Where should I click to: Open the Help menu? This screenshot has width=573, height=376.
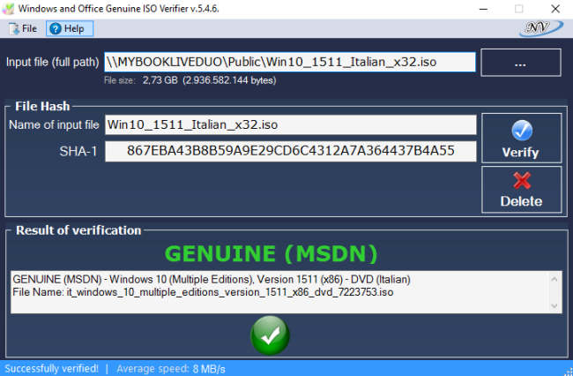[x=70, y=28]
